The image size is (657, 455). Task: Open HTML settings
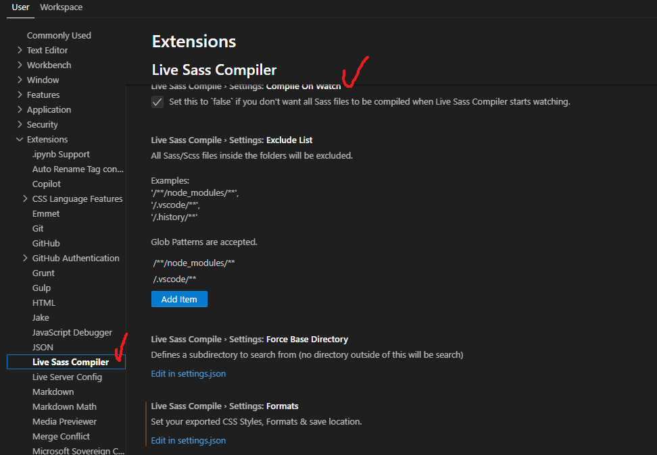click(x=44, y=303)
